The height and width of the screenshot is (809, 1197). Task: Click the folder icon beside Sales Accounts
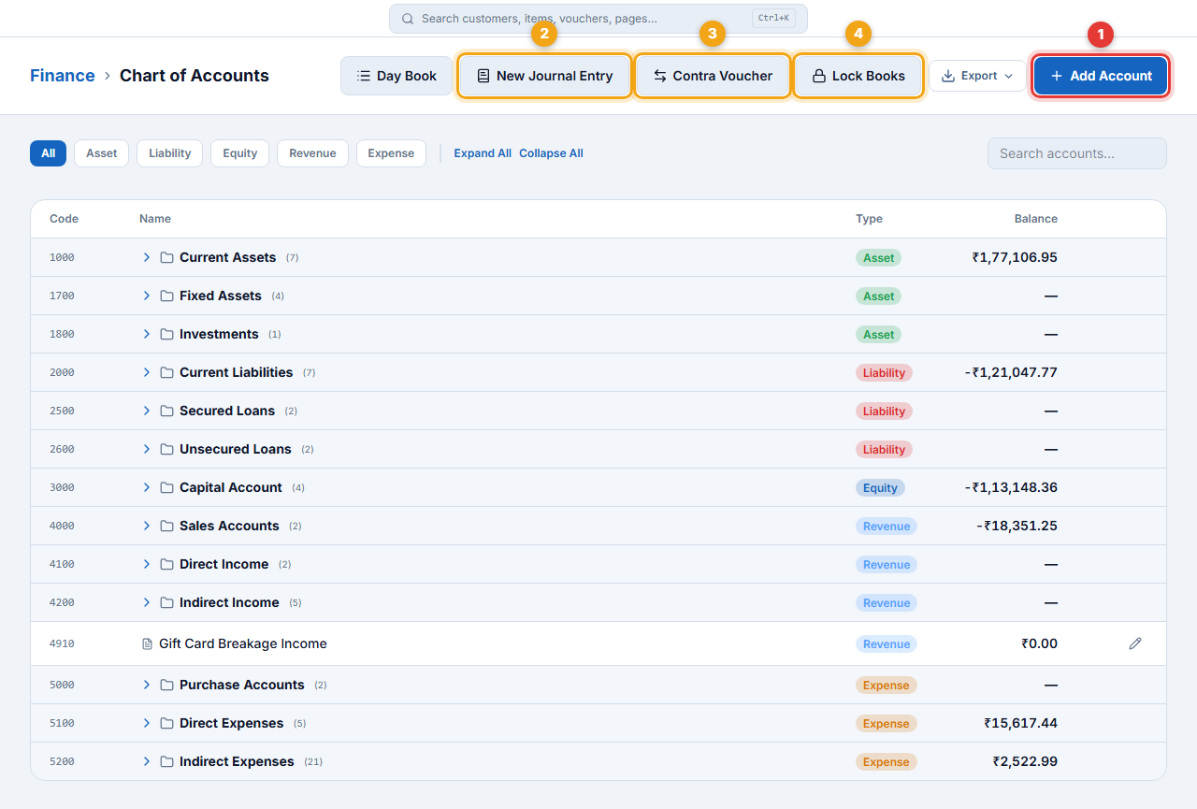tap(166, 526)
